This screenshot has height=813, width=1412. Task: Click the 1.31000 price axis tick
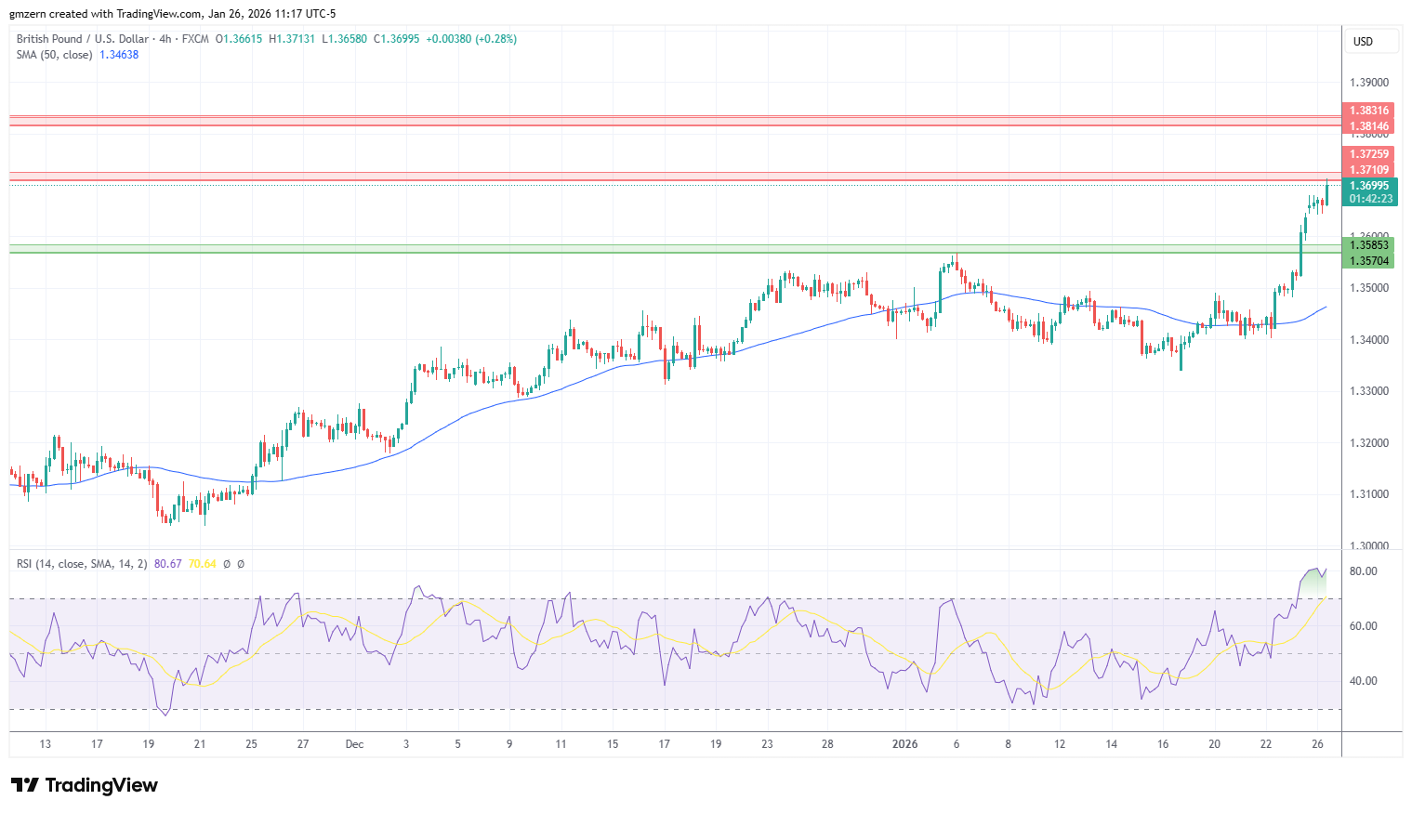[1369, 494]
